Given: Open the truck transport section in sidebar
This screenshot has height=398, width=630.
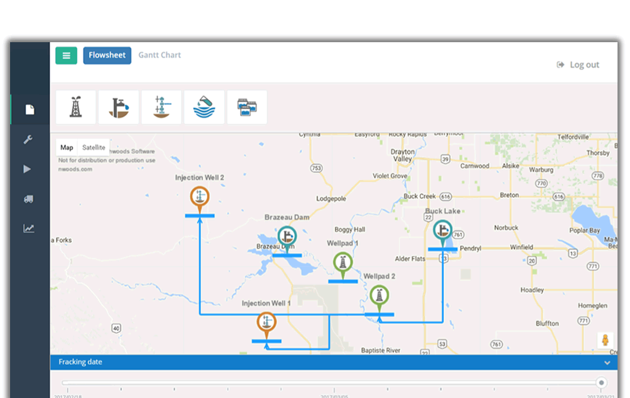Looking at the screenshot, I should click(x=29, y=199).
